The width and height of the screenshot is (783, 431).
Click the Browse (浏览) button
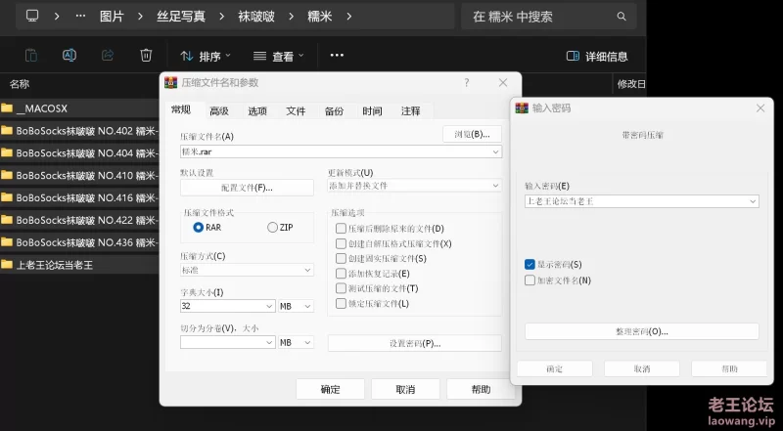tap(472, 134)
